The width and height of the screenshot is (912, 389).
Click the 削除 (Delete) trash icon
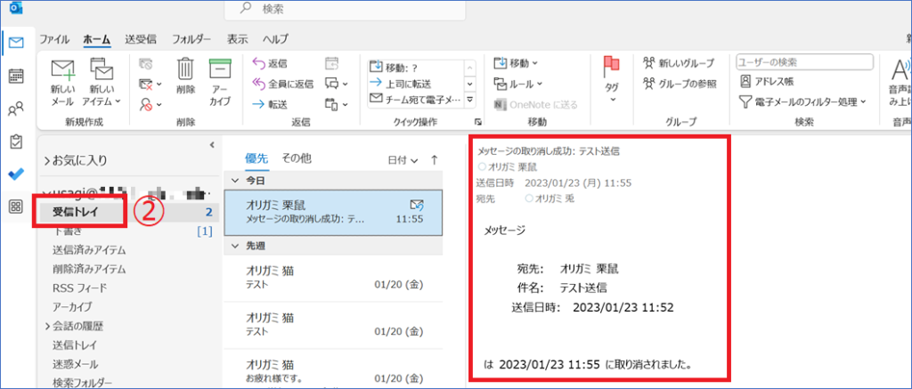point(185,71)
